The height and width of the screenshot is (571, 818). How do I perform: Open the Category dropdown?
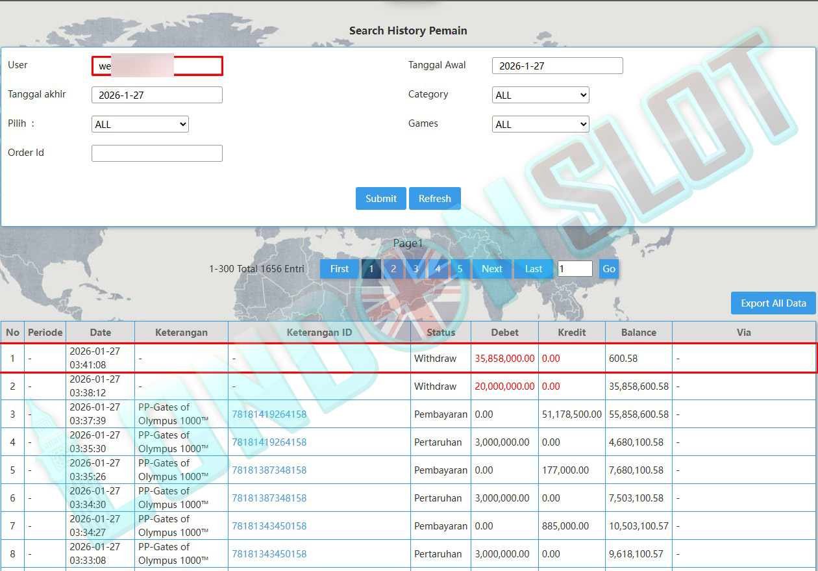coord(540,95)
